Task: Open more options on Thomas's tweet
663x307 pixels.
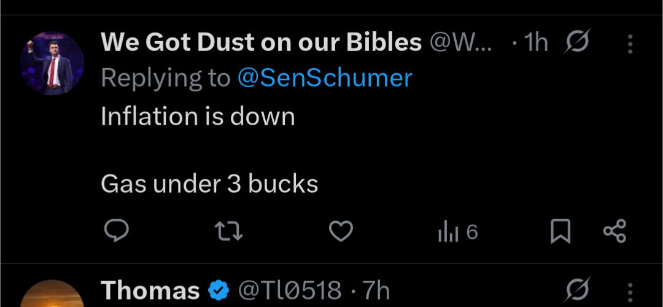Action: click(x=630, y=290)
